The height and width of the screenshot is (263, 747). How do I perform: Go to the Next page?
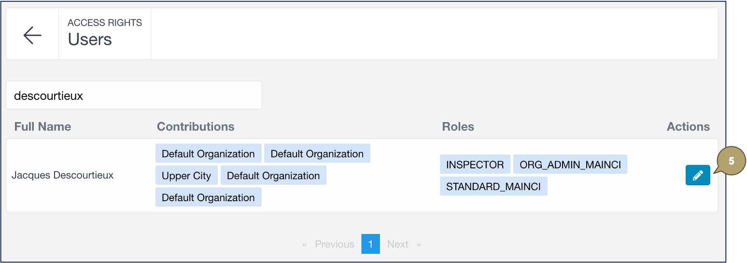398,244
